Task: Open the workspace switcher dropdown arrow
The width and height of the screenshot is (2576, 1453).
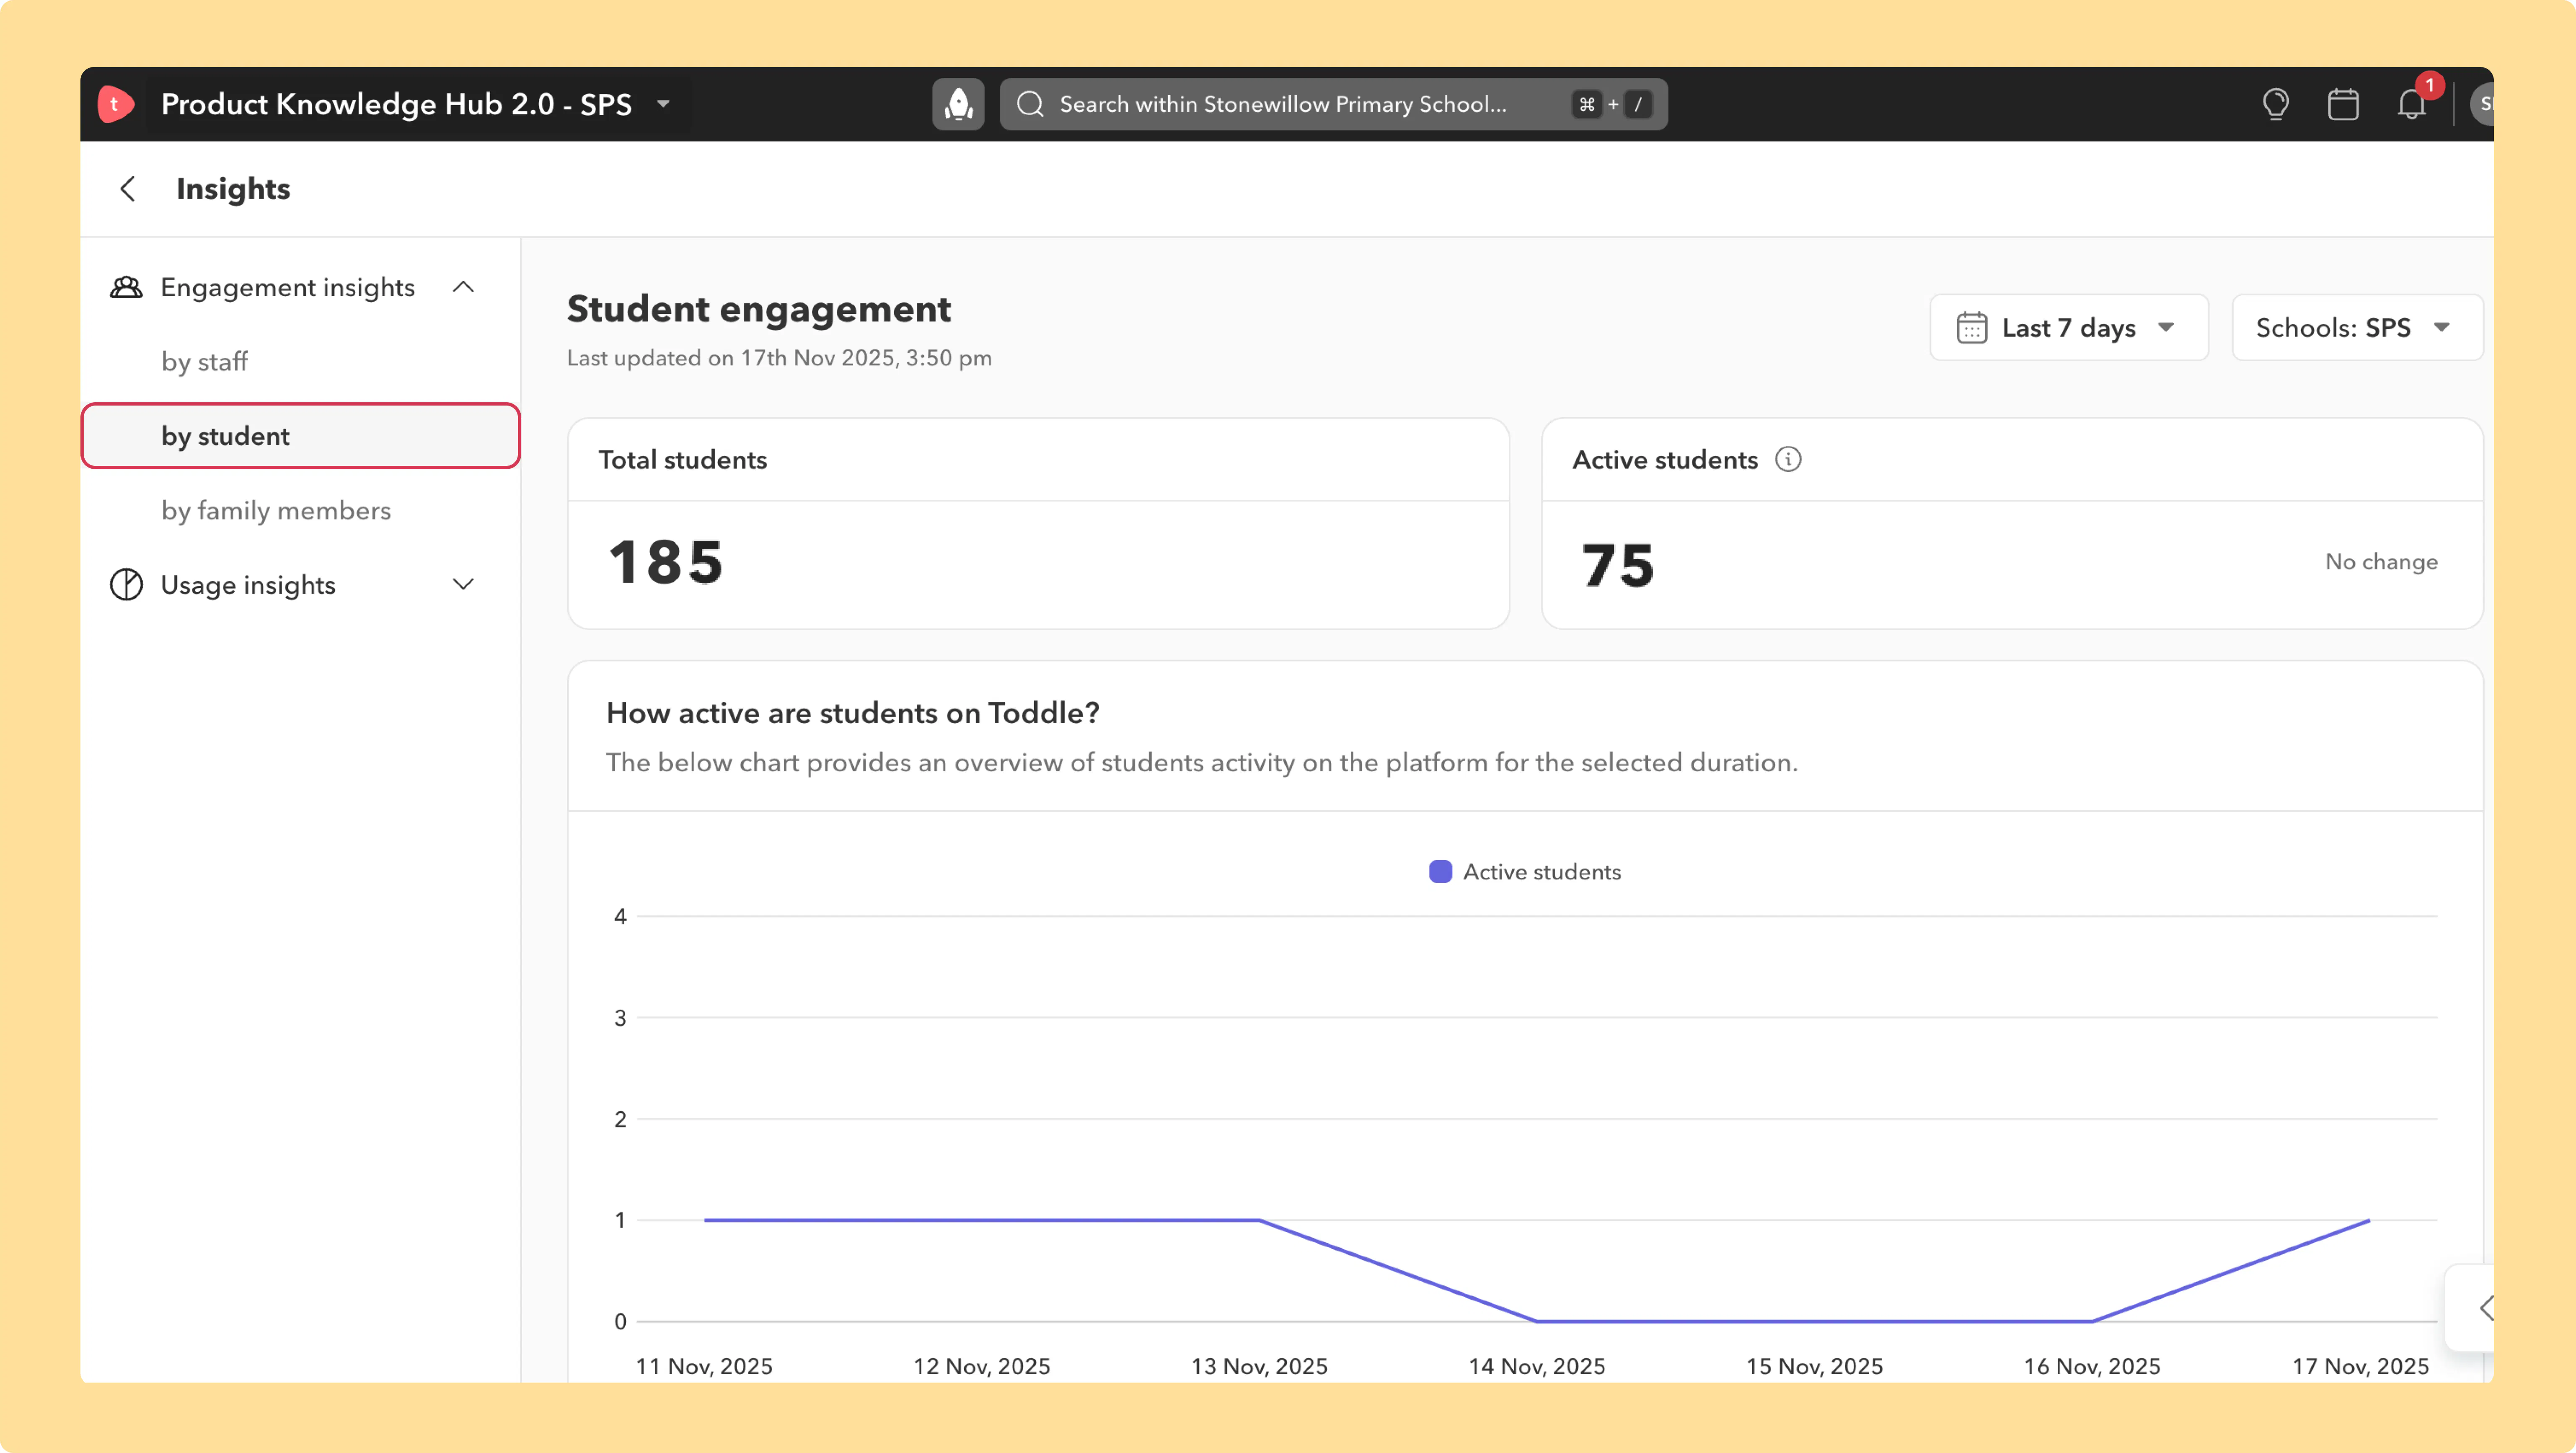Action: click(663, 104)
